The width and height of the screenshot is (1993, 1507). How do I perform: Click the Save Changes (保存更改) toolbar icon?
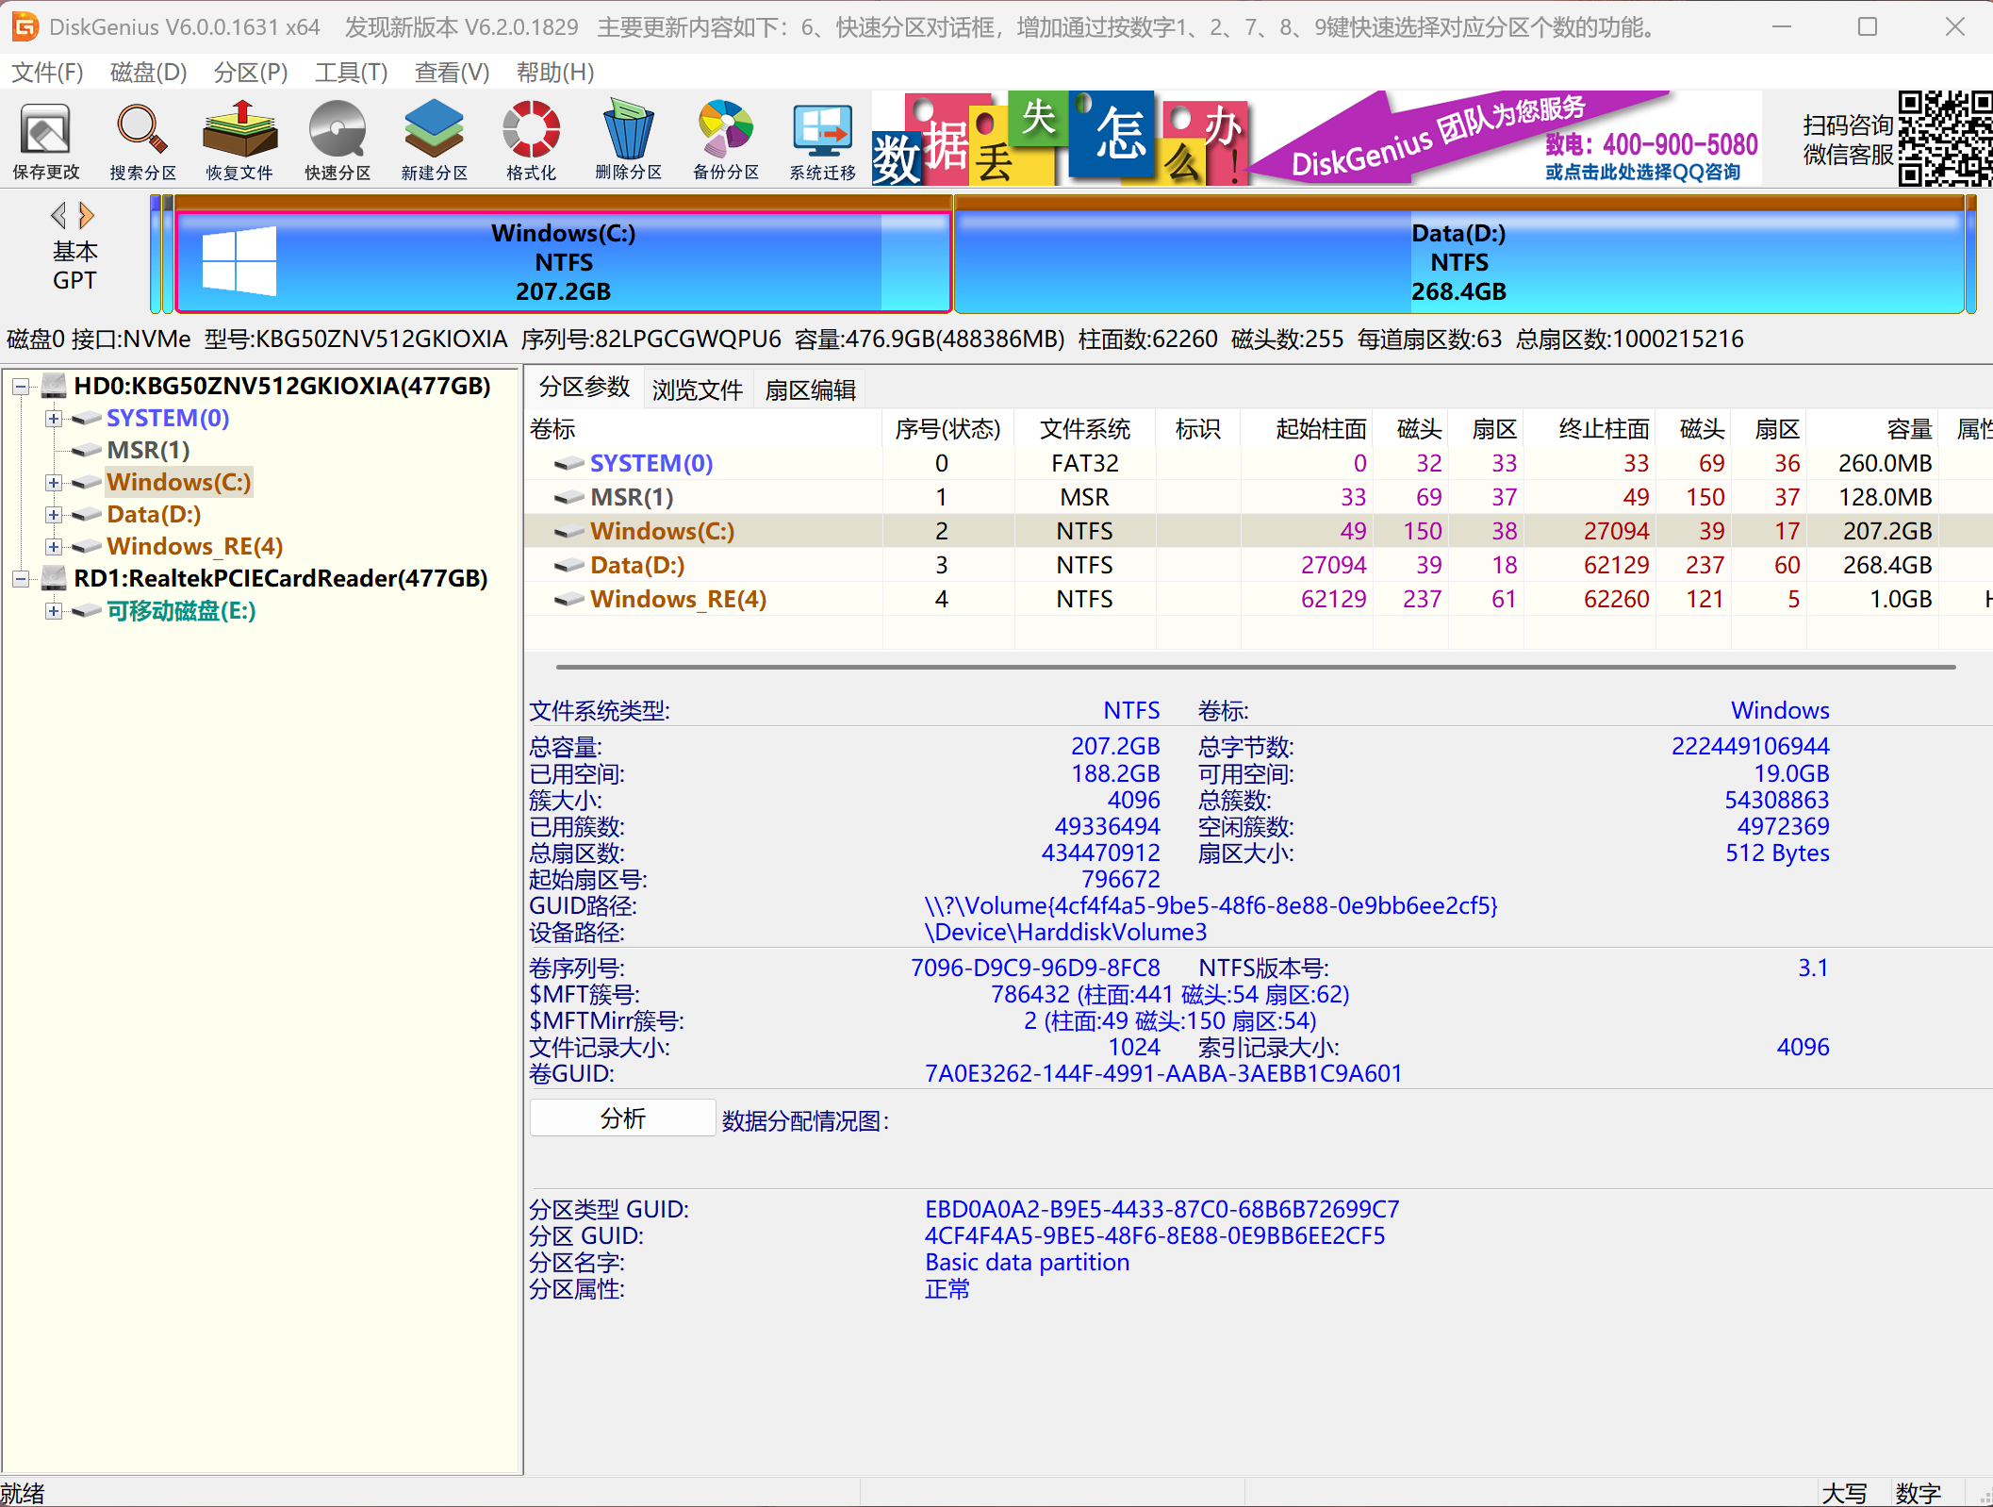point(45,141)
